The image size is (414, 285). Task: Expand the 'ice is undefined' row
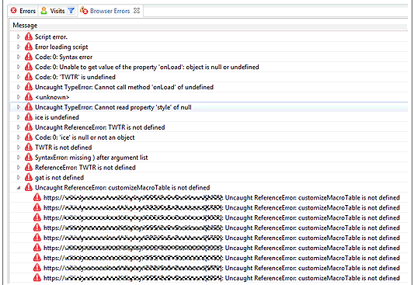coord(19,117)
